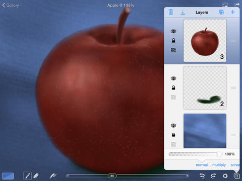Screen dimensions: 242x181
Task: Select the layer 2 green stroke thumbnail
Action: tap(205, 88)
